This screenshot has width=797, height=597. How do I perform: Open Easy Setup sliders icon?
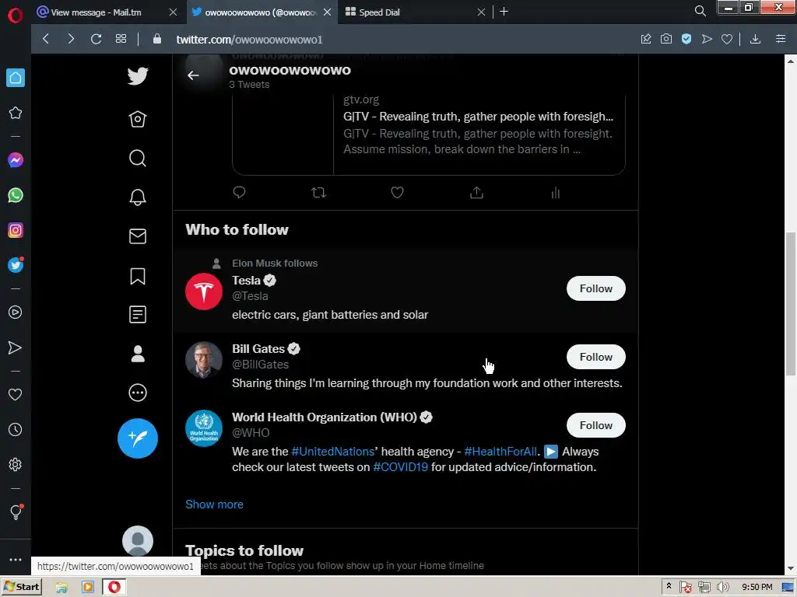click(781, 39)
